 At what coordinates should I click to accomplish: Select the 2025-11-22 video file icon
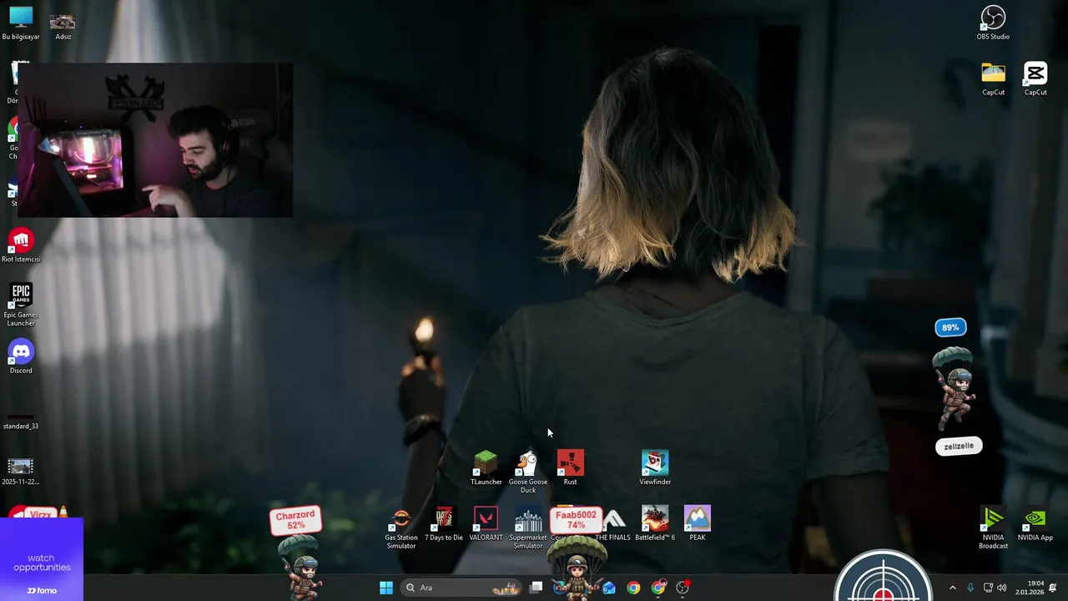pyautogui.click(x=21, y=472)
